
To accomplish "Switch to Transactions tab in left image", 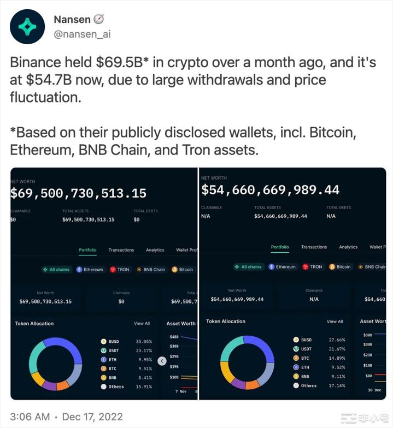I will tap(121, 250).
